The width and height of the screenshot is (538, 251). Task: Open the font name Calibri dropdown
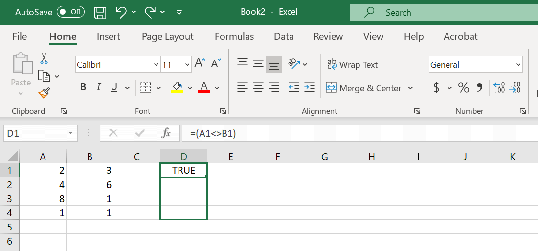point(156,64)
